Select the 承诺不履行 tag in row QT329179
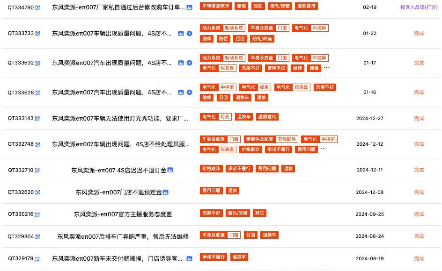 214,257
